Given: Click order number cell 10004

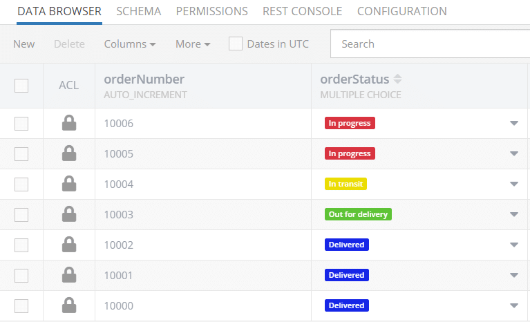Looking at the screenshot, I should point(203,184).
